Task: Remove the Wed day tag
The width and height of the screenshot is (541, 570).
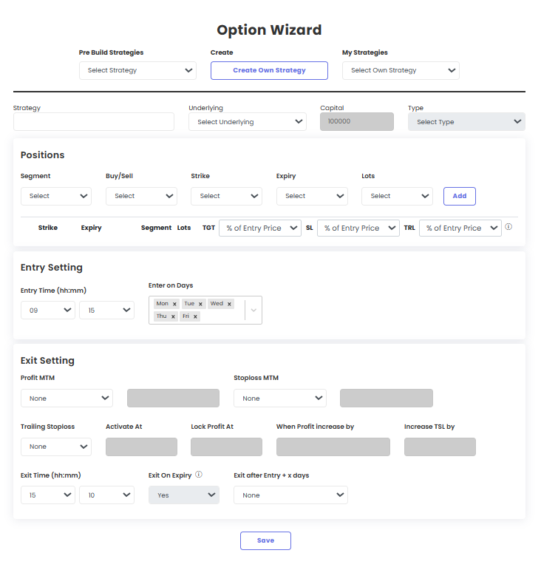Action: [x=229, y=304]
